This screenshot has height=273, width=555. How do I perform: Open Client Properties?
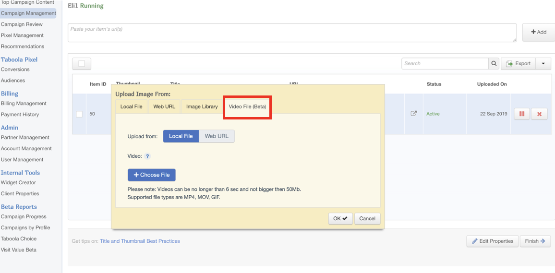pos(20,194)
